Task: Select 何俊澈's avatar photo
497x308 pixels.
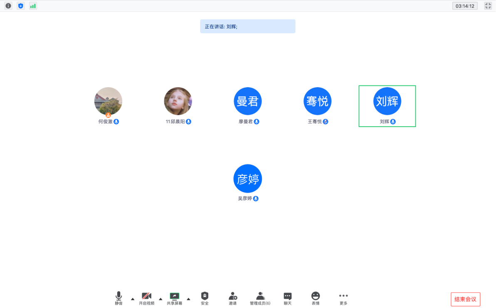Action: tap(108, 101)
